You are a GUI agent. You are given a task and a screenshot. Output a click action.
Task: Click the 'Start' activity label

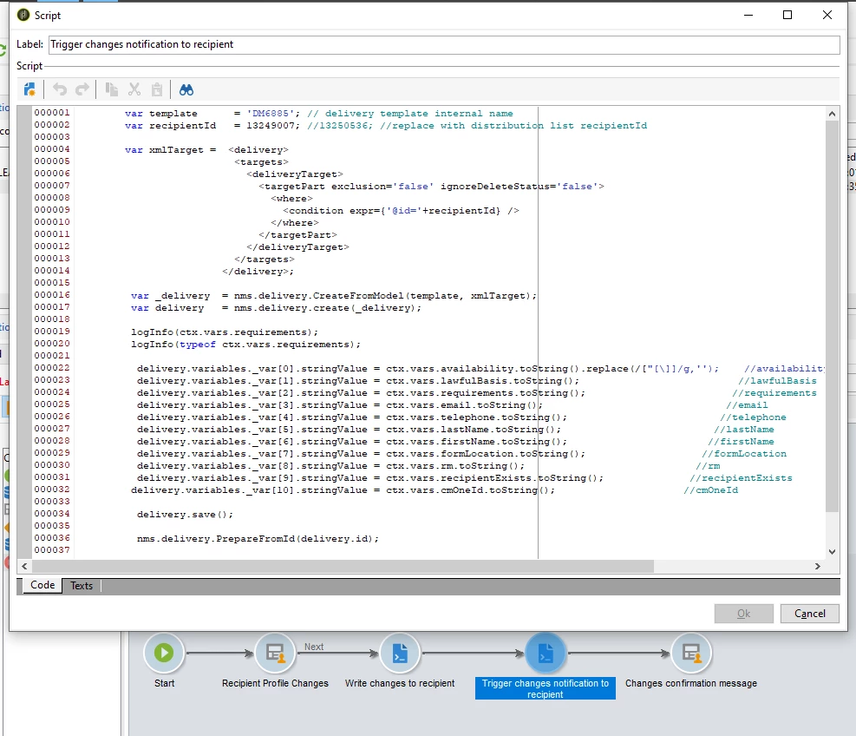click(164, 683)
